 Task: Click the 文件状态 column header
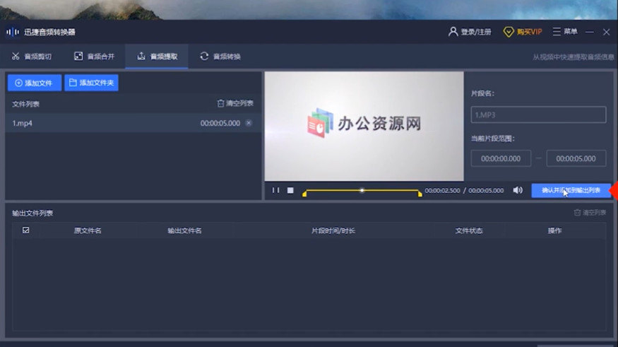pos(469,230)
